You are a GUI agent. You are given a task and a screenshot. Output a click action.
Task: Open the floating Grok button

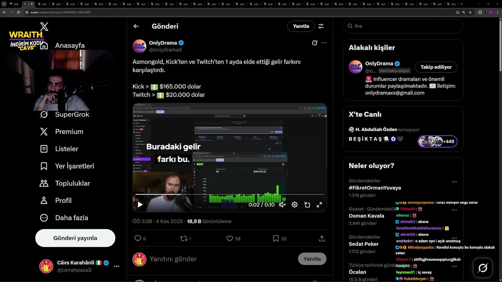(x=483, y=268)
